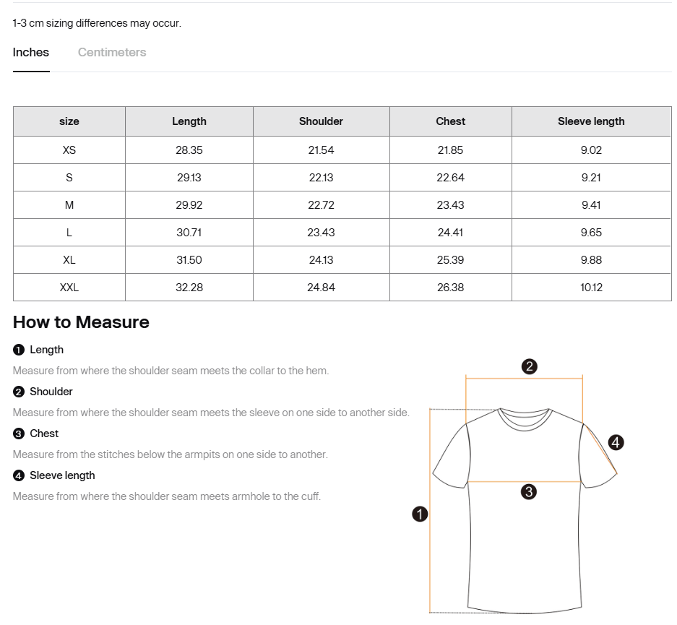Click the Sleeve length column header
The height and width of the screenshot is (625, 677).
point(591,121)
